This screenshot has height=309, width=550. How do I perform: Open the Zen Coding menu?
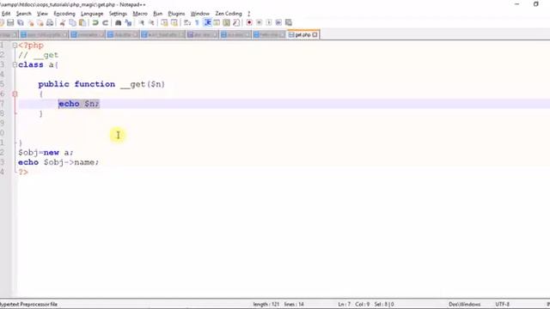point(229,14)
